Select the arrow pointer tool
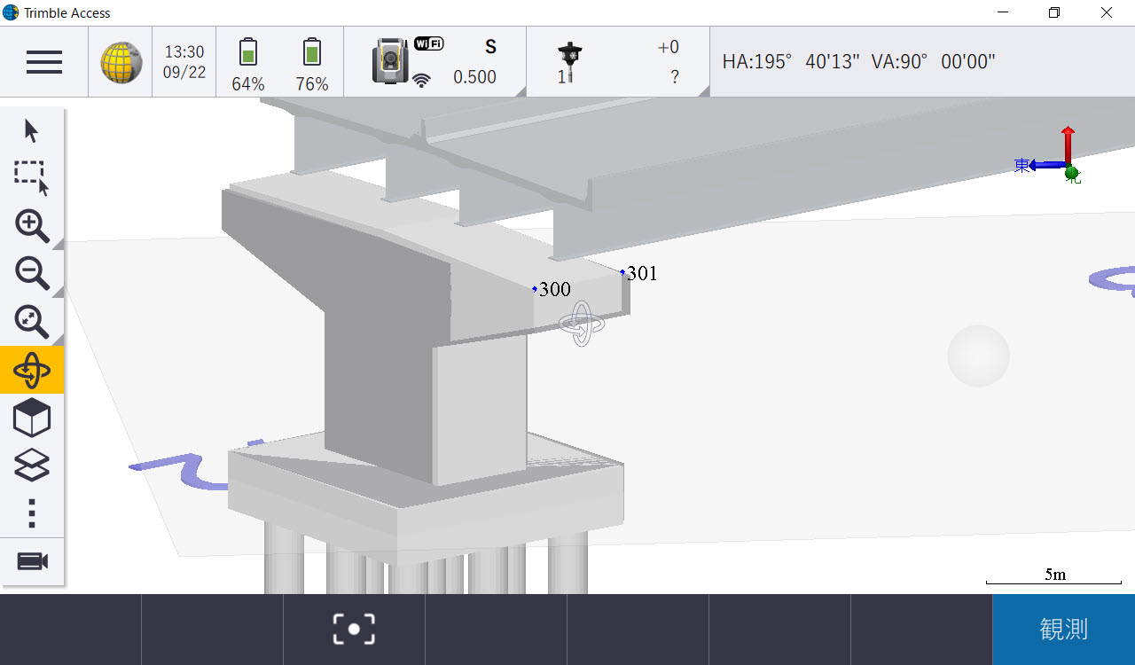 (32, 131)
